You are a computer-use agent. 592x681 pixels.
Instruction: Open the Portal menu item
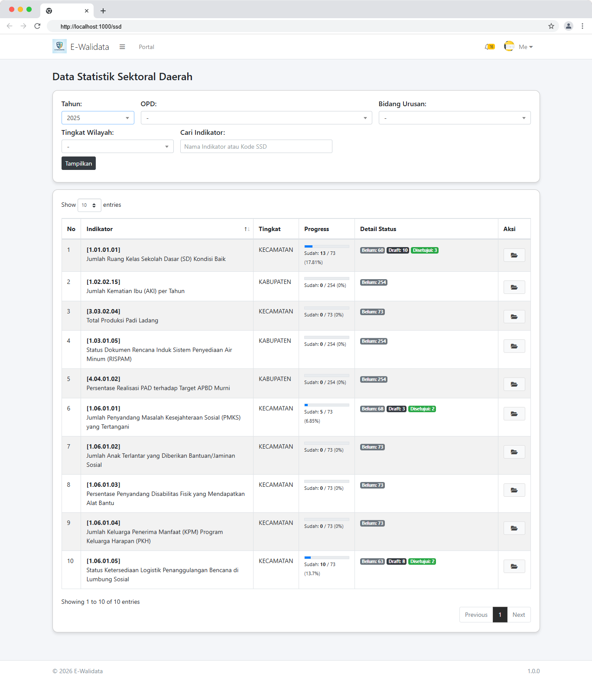point(146,47)
